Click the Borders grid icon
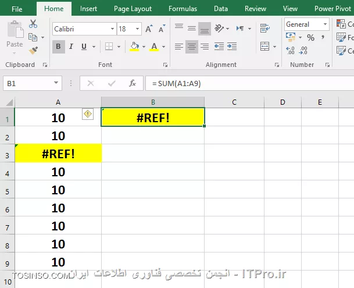The image size is (354, 288). (109, 47)
